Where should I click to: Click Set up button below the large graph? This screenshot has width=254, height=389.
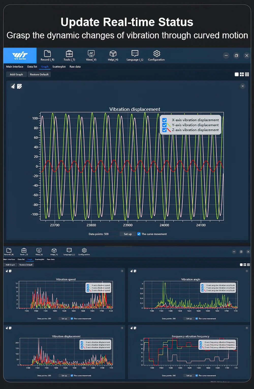tap(128, 234)
